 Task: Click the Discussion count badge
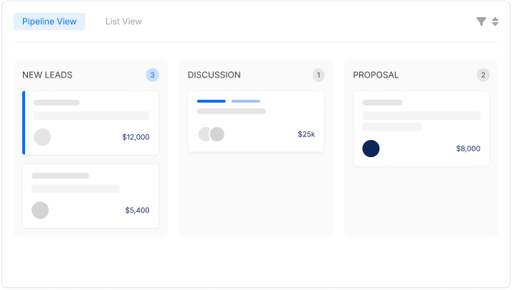coord(318,75)
